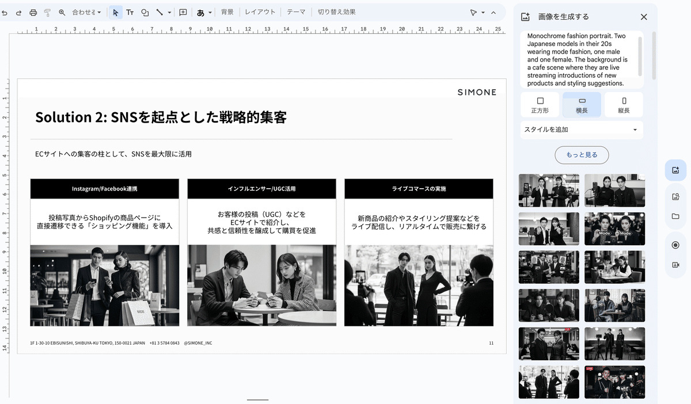This screenshot has width=691, height=404.
Task: Select the 横長 landscape aspect ratio
Action: (582, 105)
